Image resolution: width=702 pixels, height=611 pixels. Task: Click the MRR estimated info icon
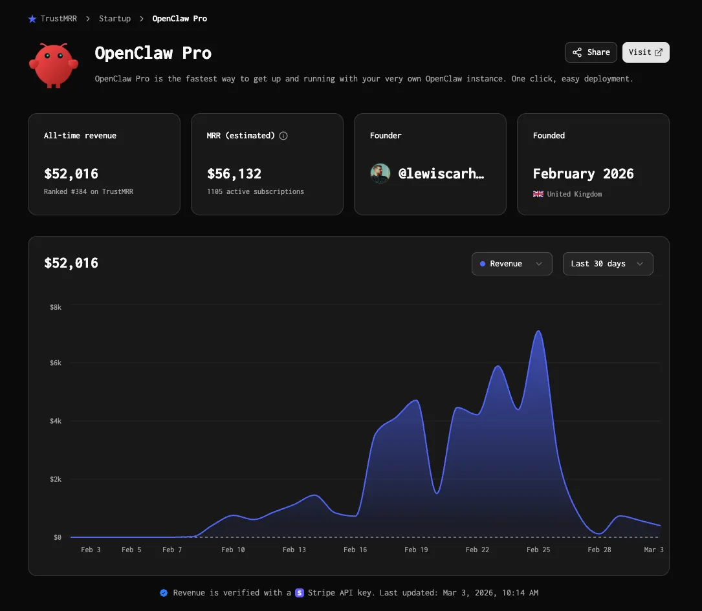283,136
